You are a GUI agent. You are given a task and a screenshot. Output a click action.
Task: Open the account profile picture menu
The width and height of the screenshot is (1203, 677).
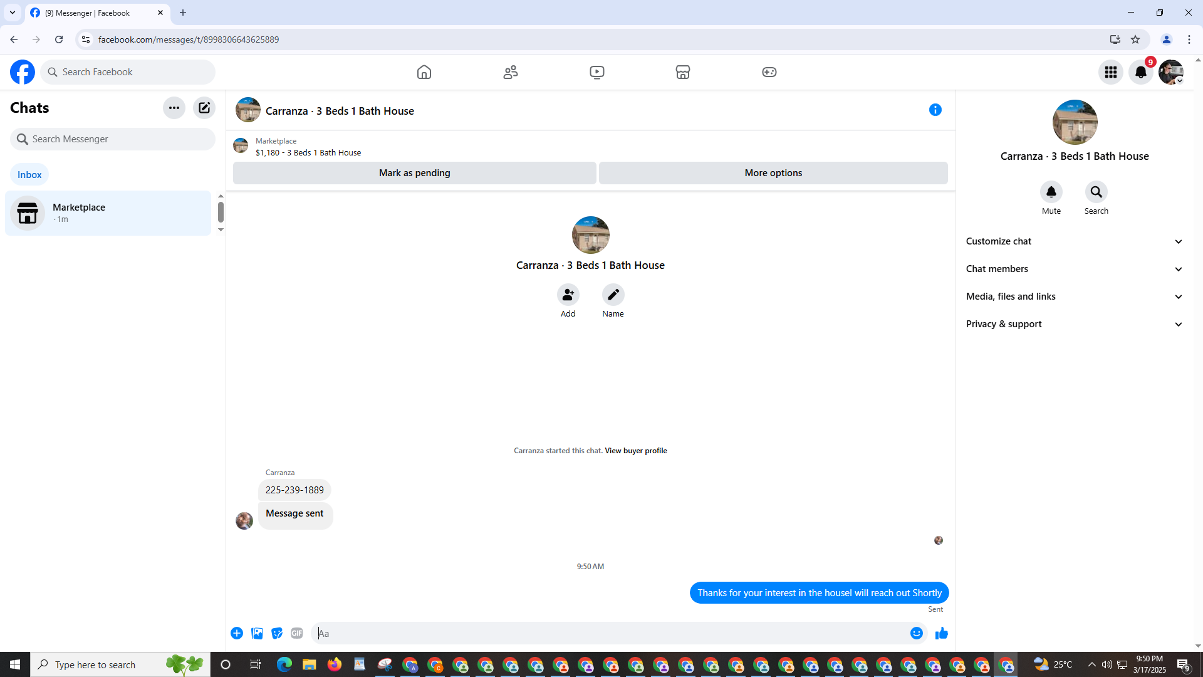pos(1171,72)
